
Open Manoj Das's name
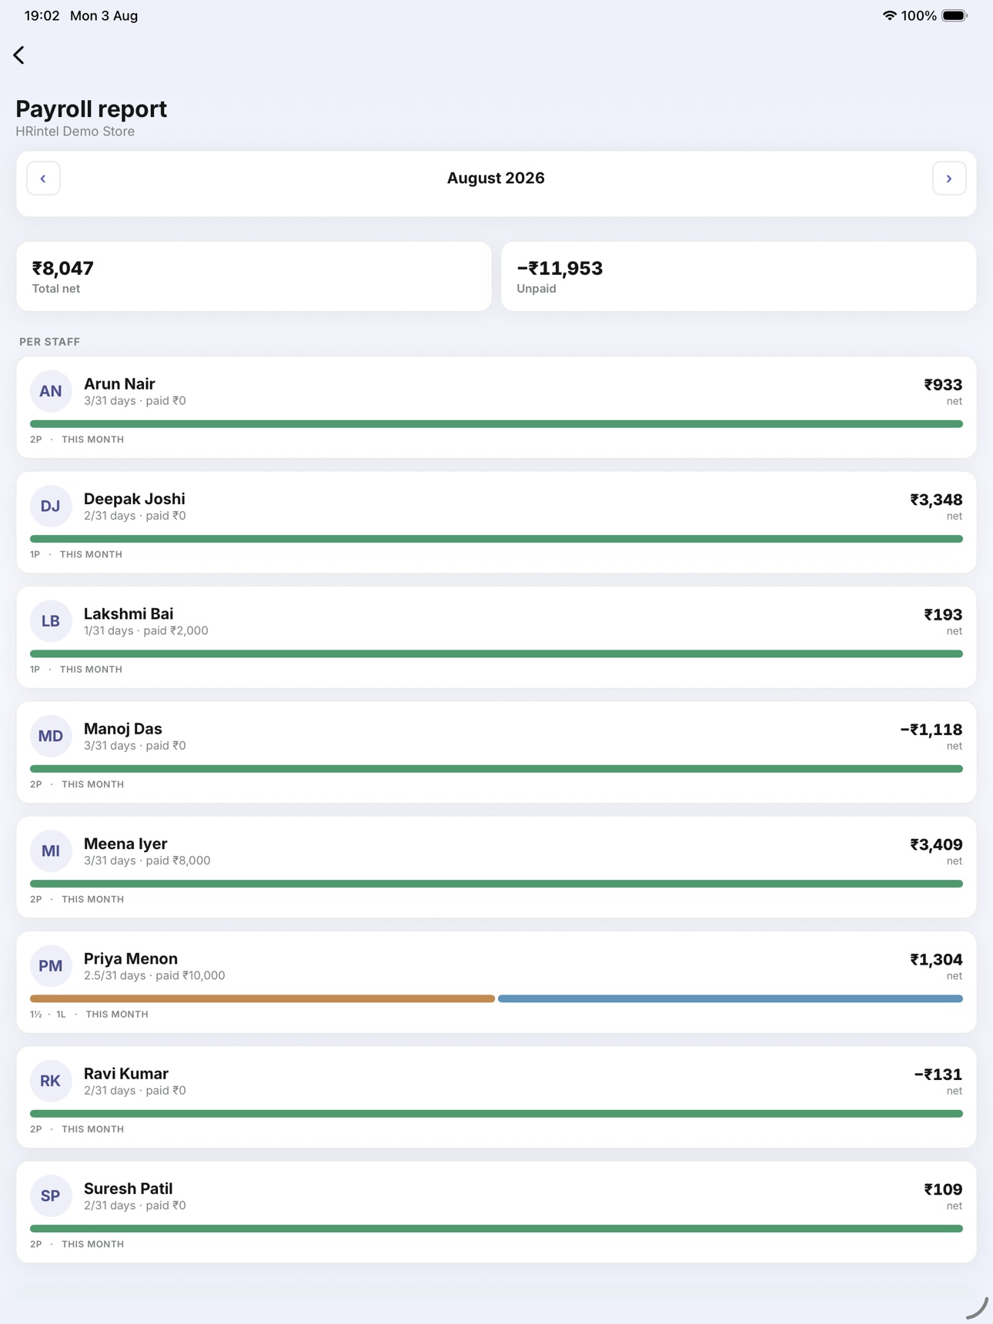pos(123,728)
